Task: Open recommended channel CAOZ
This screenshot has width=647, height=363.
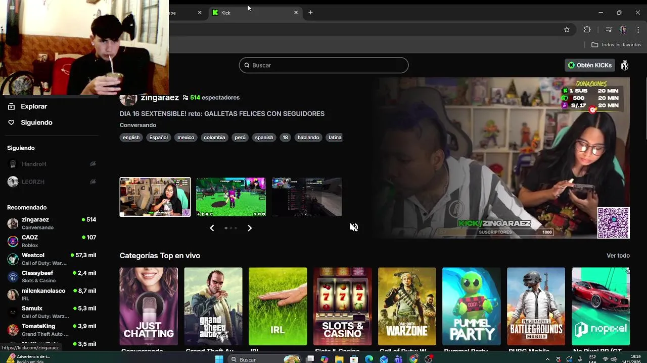Action: point(52,241)
